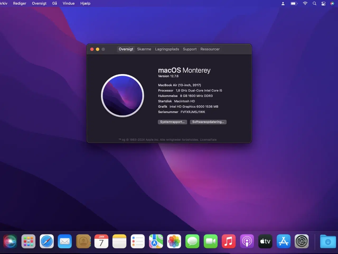Click the Systemrapport... button
The image size is (338, 254).
(172, 122)
